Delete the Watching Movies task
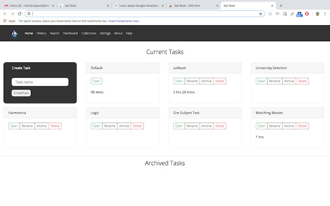330x206 pixels. pyautogui.click(x=302, y=126)
